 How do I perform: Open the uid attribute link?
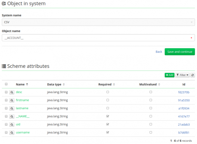[x=18, y=124]
